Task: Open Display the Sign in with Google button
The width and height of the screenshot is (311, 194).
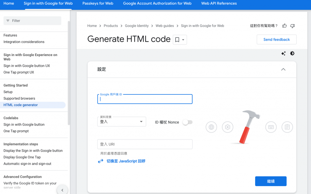Action: 33,151
